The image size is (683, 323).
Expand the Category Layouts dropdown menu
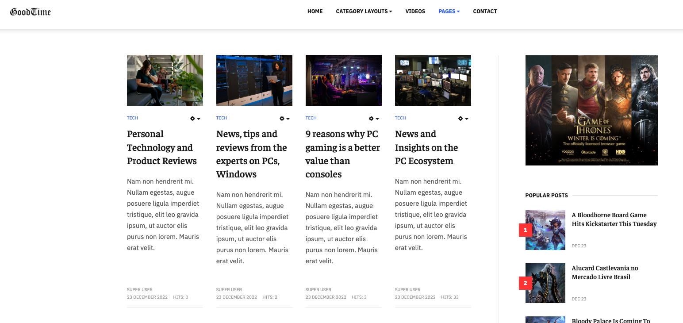(x=364, y=12)
